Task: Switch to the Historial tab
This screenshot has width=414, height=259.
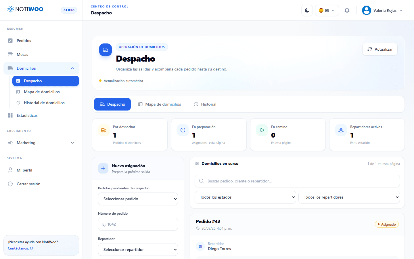Action: click(205, 104)
